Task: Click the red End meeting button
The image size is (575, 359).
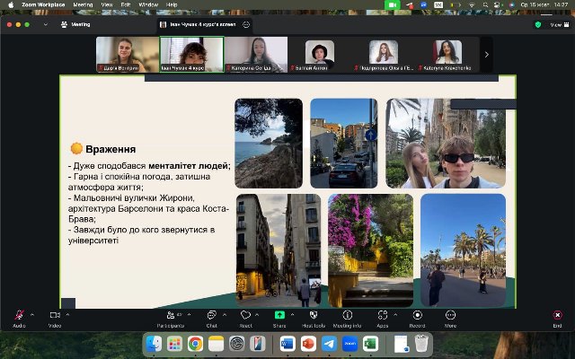Action: point(557,316)
